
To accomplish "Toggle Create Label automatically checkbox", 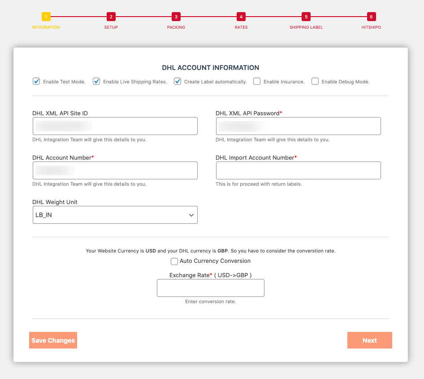I will pos(177,82).
